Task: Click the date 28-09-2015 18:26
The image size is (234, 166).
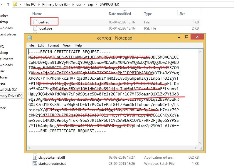Action: click(122, 164)
